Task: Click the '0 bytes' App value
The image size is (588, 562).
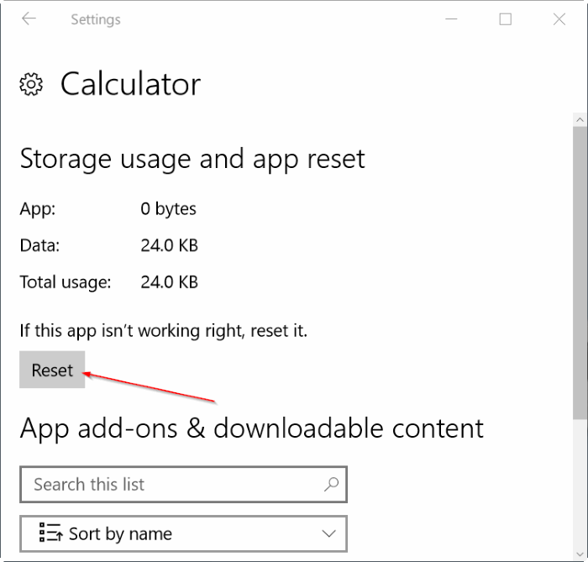Action: [x=168, y=209]
